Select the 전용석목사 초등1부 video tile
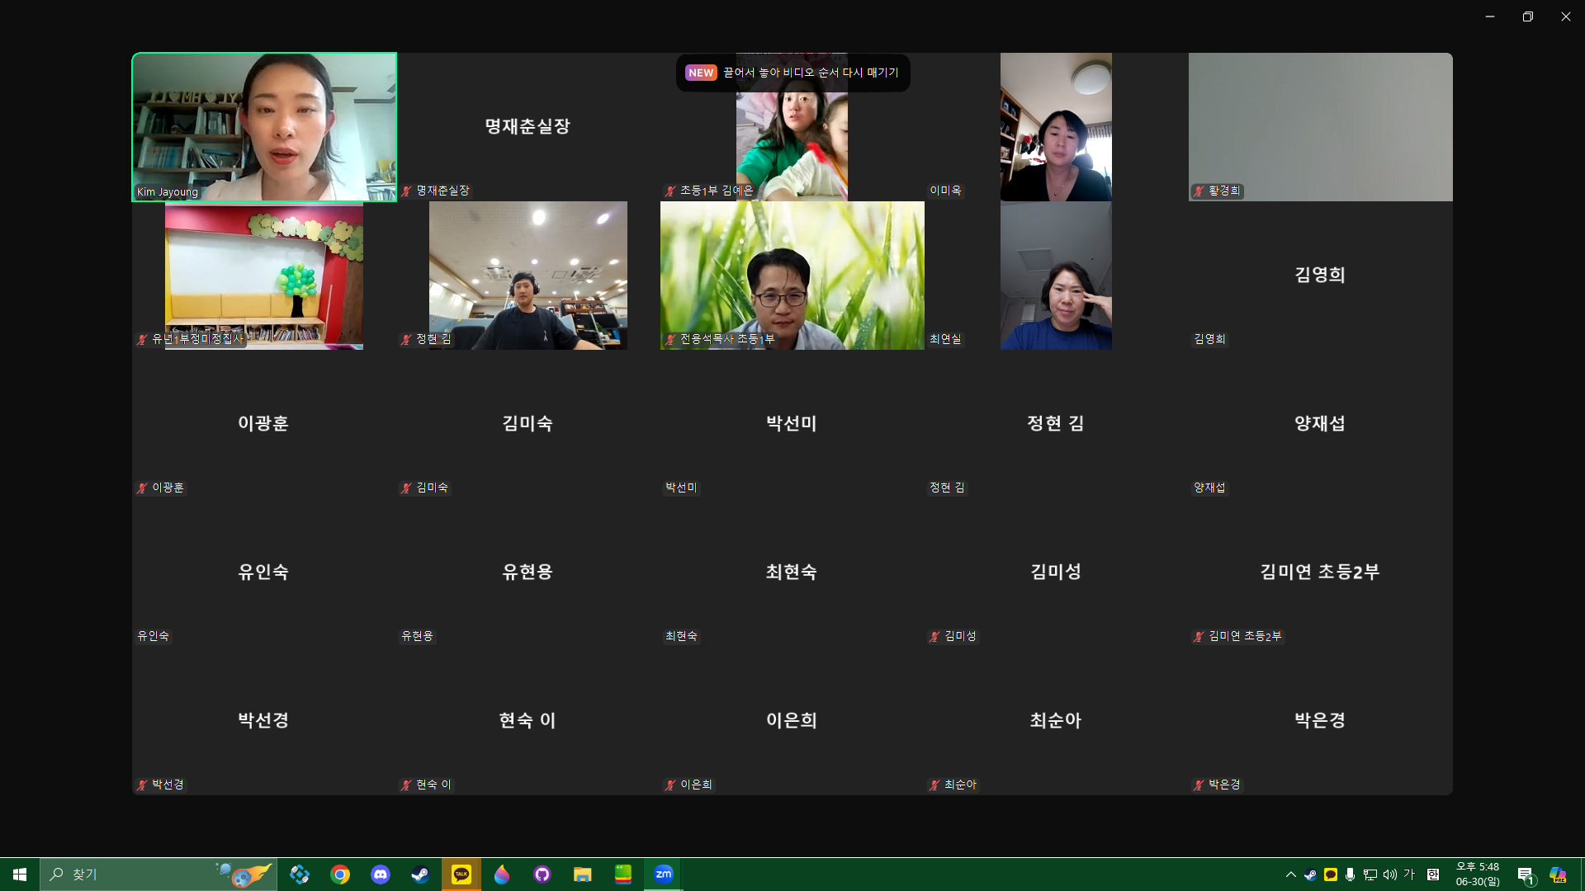The image size is (1585, 891). (792, 276)
